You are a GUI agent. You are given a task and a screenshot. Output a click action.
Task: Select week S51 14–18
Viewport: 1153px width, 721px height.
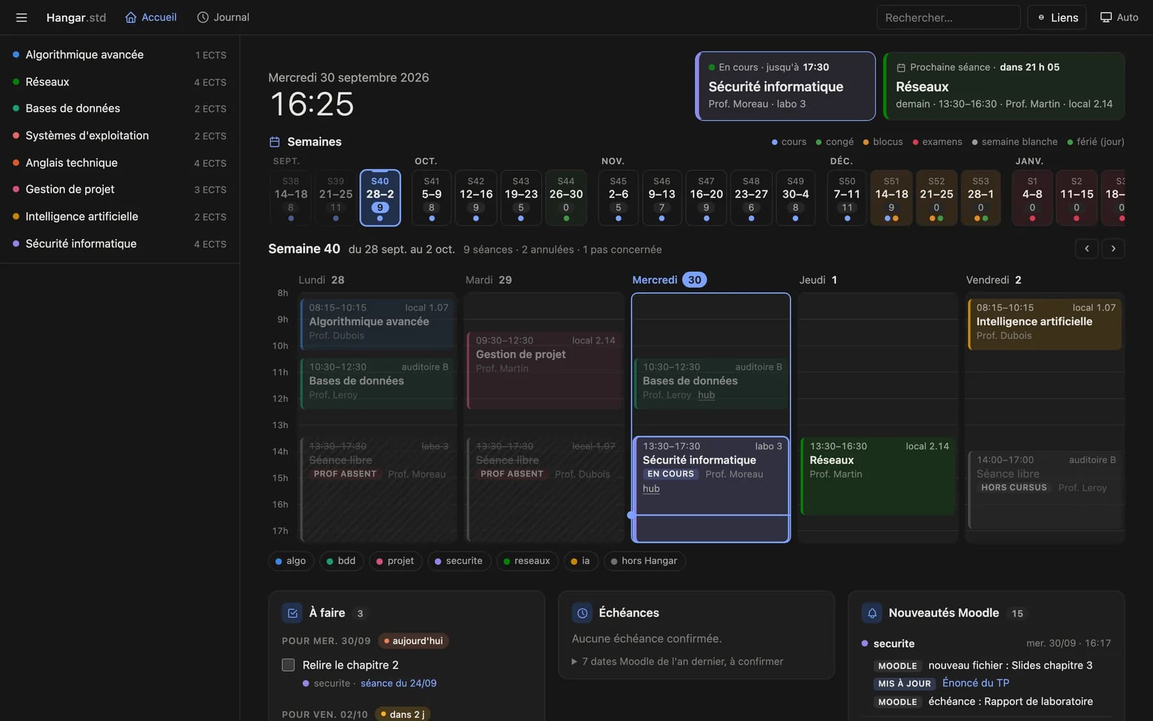(892, 198)
